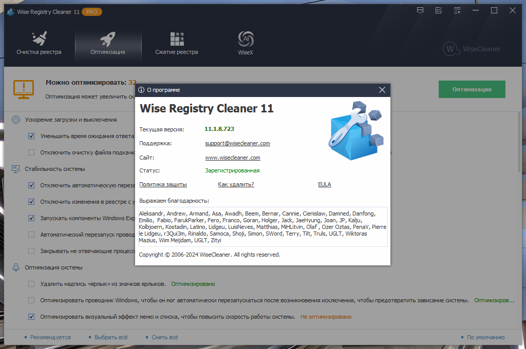This screenshot has width=526, height=349.
Task: Click Wise Registry Cleaner 11 dialog heading
Action: pos(206,109)
